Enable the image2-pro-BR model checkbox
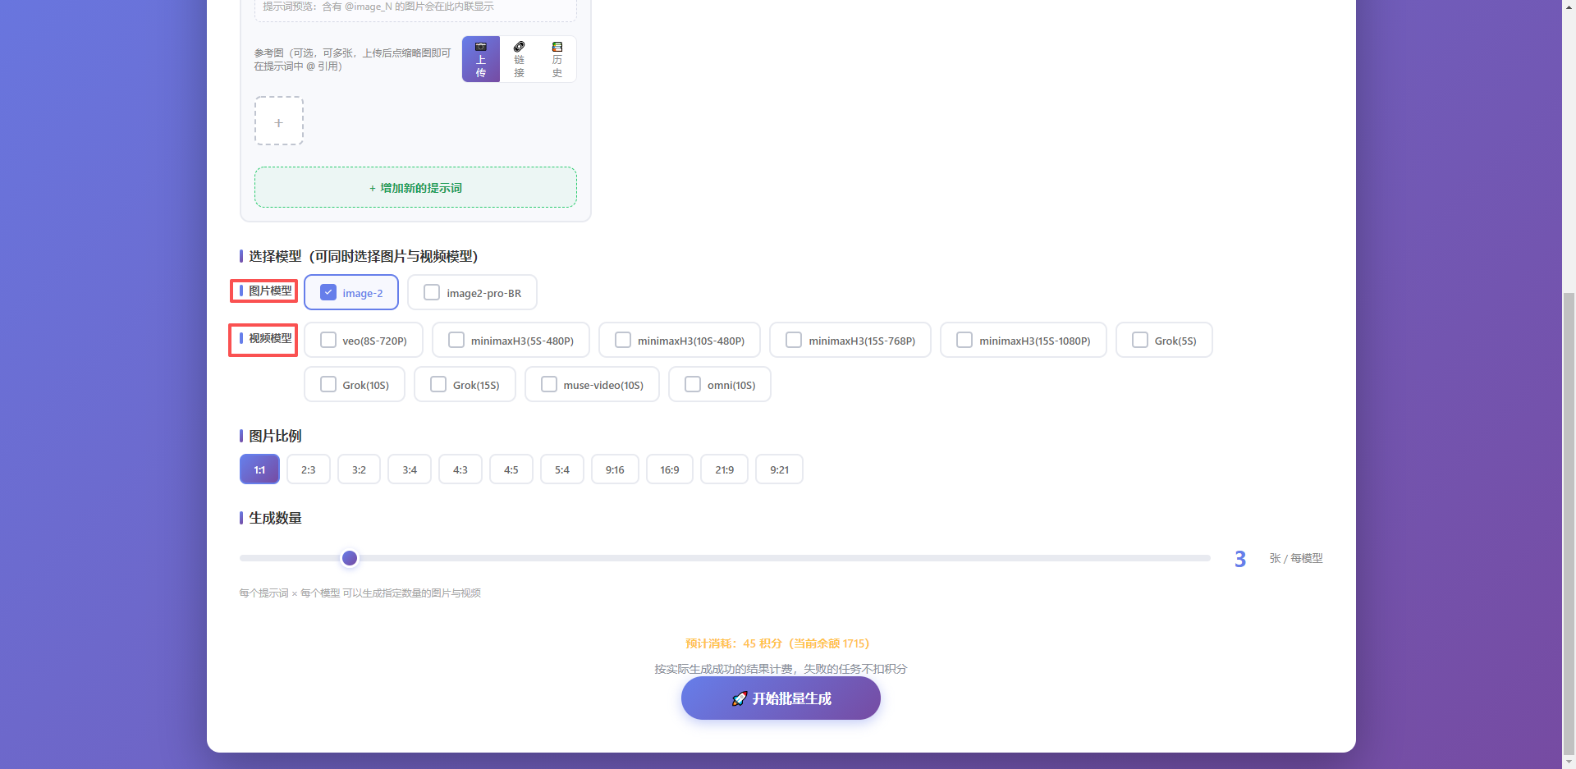1576x769 pixels. click(x=432, y=292)
